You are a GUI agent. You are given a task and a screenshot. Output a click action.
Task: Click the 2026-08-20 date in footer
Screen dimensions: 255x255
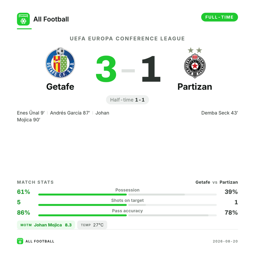pos(225,241)
